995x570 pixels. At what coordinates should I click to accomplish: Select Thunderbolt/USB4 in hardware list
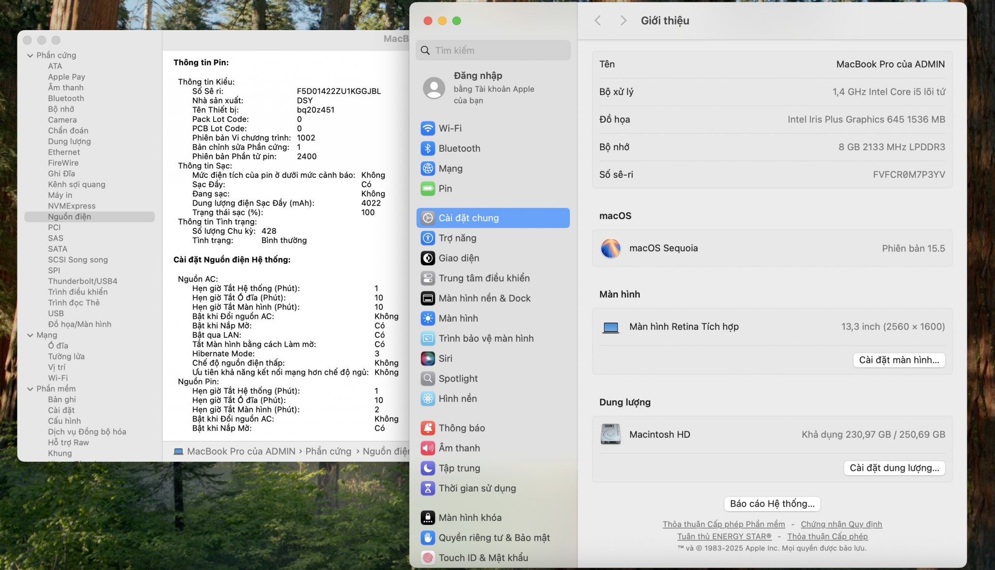[83, 281]
